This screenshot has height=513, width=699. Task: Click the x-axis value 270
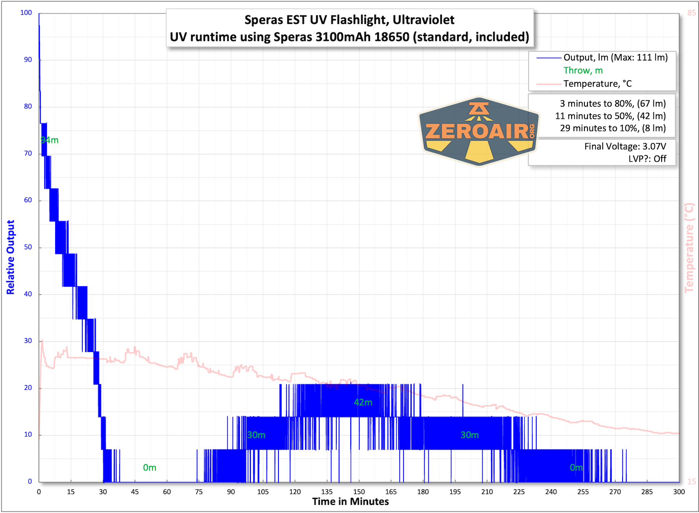[615, 492]
